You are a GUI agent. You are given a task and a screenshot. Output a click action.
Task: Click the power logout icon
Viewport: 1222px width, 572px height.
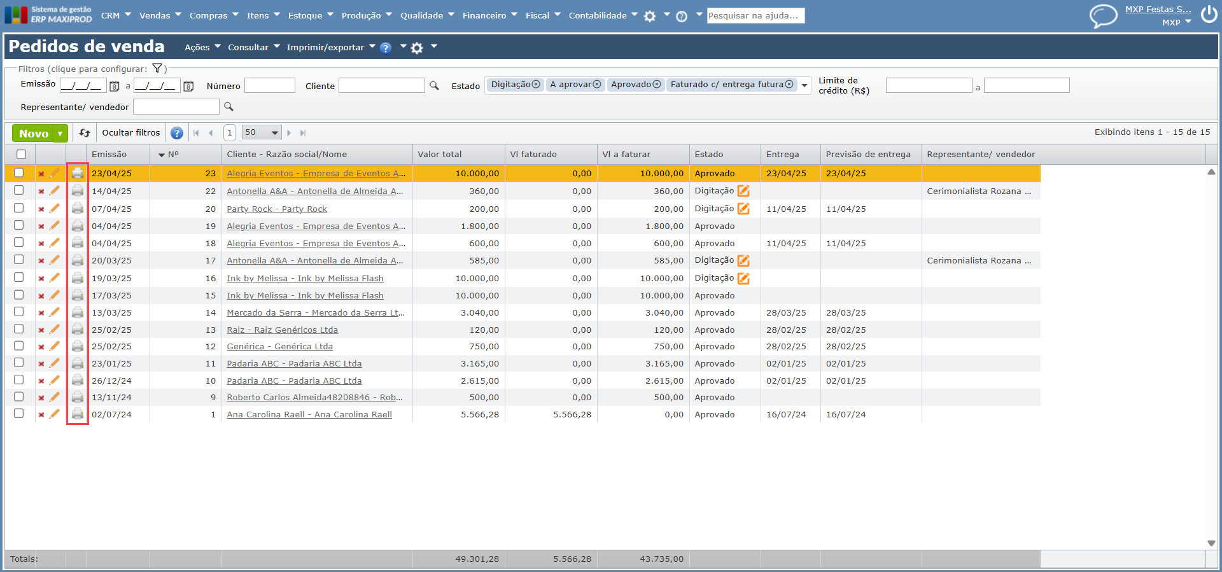pos(1209,14)
